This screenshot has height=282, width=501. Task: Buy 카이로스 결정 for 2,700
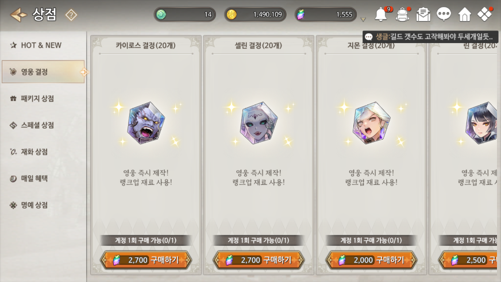coord(146,260)
